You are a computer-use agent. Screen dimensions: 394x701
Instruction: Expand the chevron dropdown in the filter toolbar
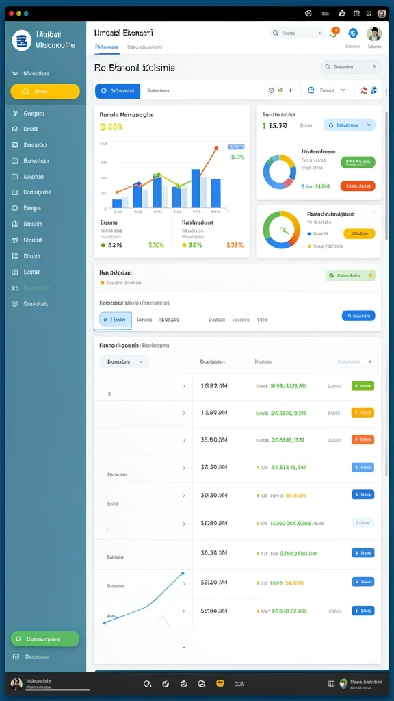point(343,90)
